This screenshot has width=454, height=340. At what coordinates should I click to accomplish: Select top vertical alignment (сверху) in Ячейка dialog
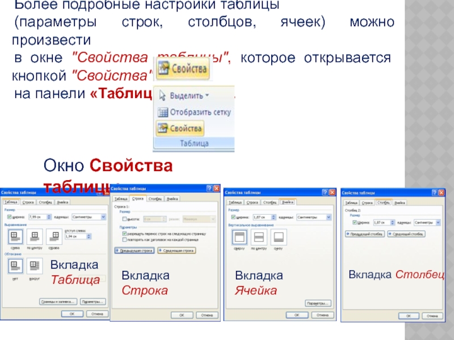tap(239, 237)
